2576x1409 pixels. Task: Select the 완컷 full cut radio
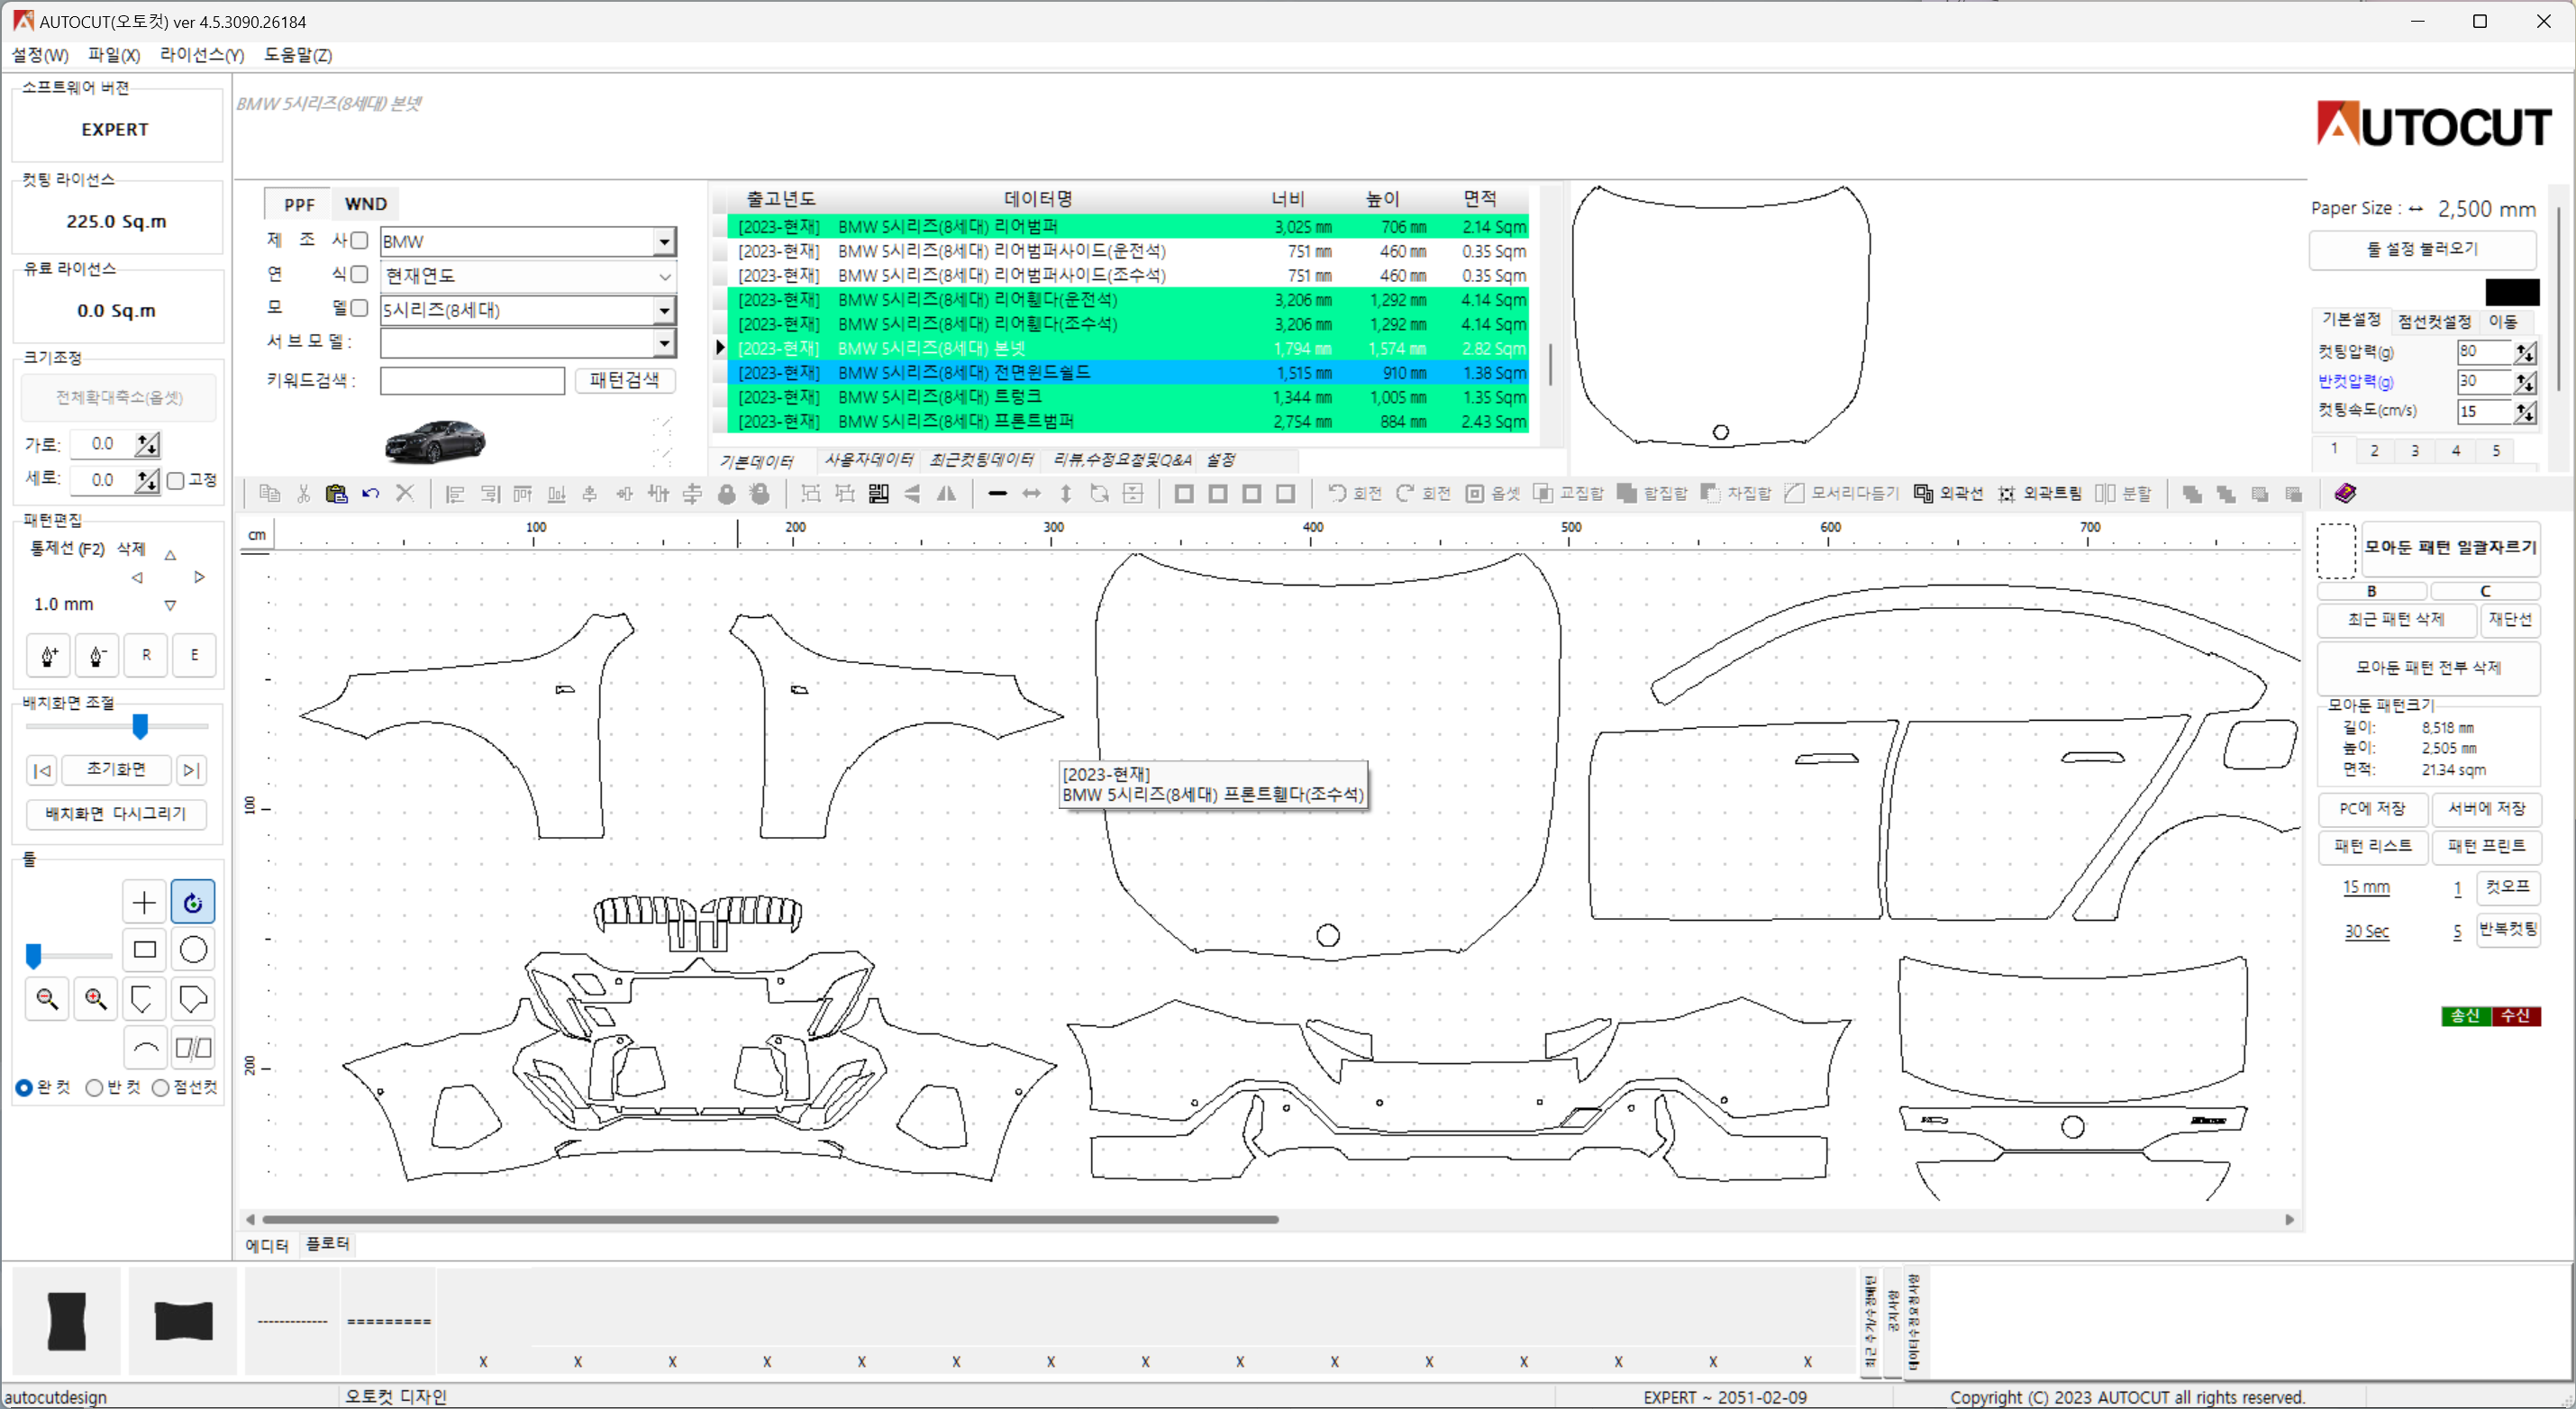pos(24,1087)
